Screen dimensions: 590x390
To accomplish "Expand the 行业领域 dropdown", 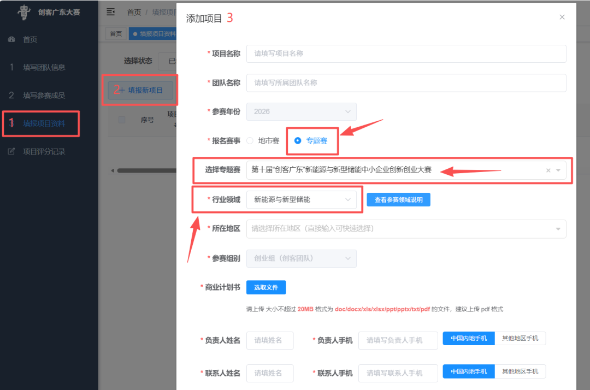I will click(302, 200).
